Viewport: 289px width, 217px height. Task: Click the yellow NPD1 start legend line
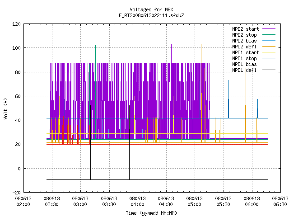tap(269, 52)
